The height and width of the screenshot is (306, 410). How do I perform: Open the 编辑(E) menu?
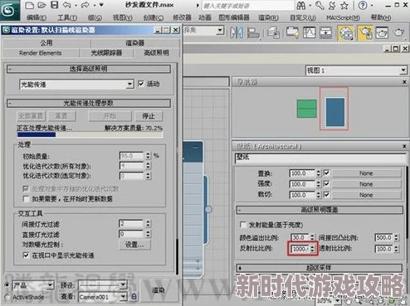tap(37, 17)
